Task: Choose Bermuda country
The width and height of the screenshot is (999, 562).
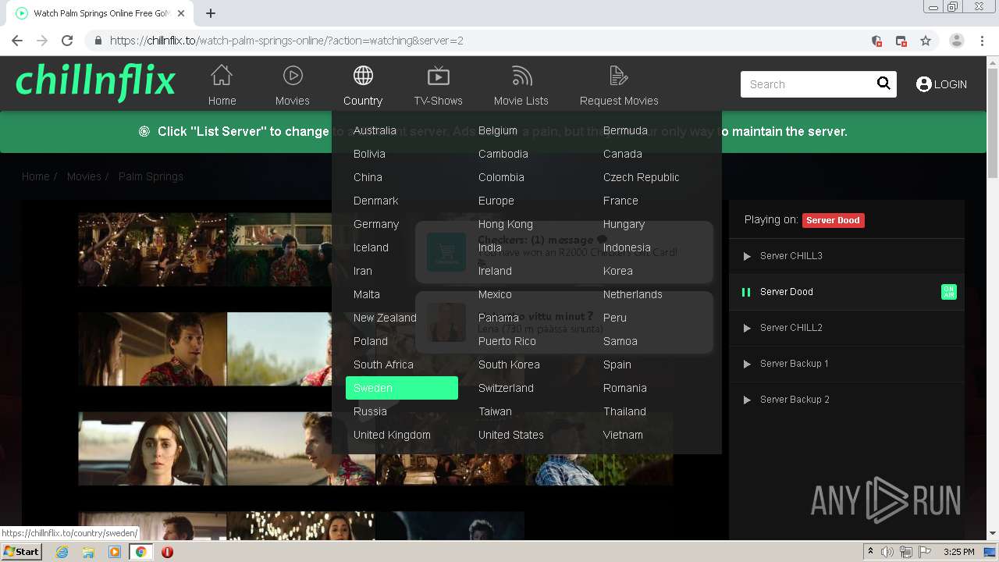Action: coord(625,130)
